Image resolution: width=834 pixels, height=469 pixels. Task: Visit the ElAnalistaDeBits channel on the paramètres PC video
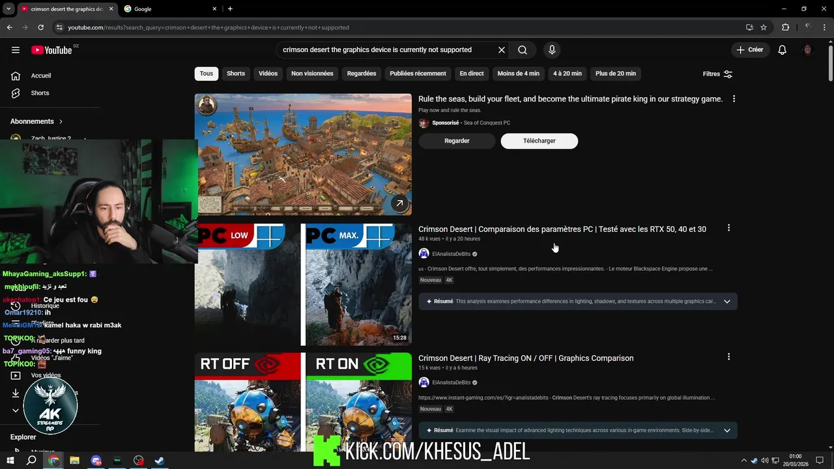click(x=451, y=254)
